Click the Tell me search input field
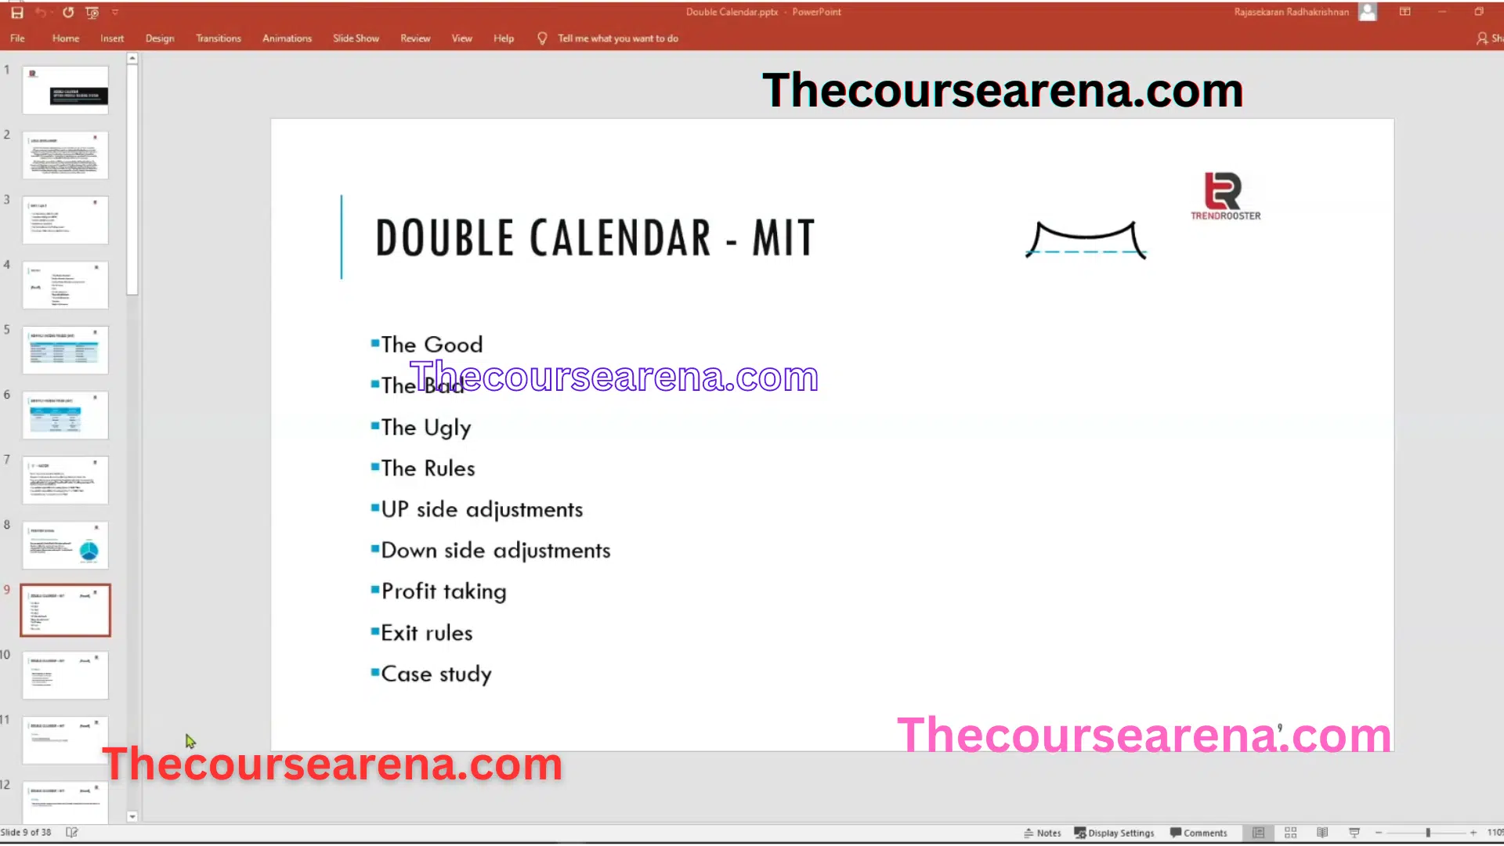1504x846 pixels. (x=616, y=38)
